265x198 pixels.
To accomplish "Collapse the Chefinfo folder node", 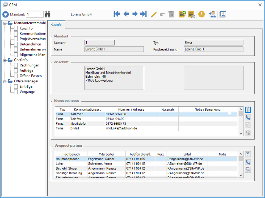I will (5, 60).
